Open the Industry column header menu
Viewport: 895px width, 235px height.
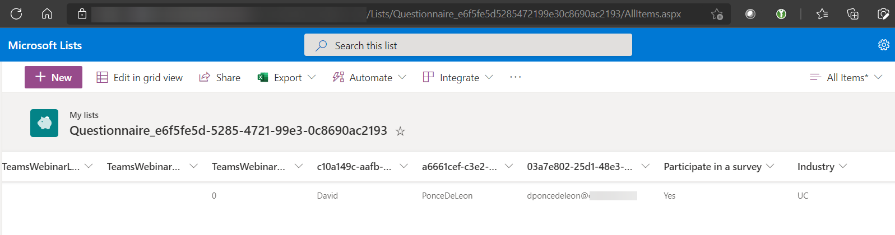point(822,166)
